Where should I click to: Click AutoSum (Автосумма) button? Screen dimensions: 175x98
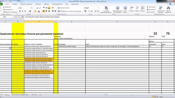(151, 7)
